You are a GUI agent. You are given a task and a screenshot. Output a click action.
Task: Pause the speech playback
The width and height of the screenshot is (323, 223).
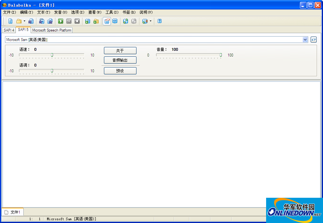(x=69, y=21)
